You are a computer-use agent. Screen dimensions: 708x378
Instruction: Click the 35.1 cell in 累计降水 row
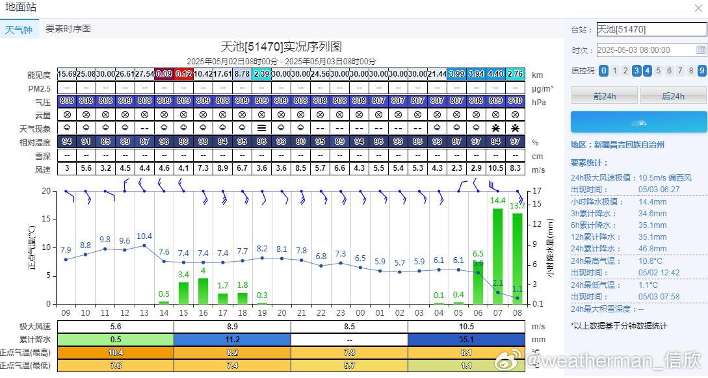tap(466, 340)
